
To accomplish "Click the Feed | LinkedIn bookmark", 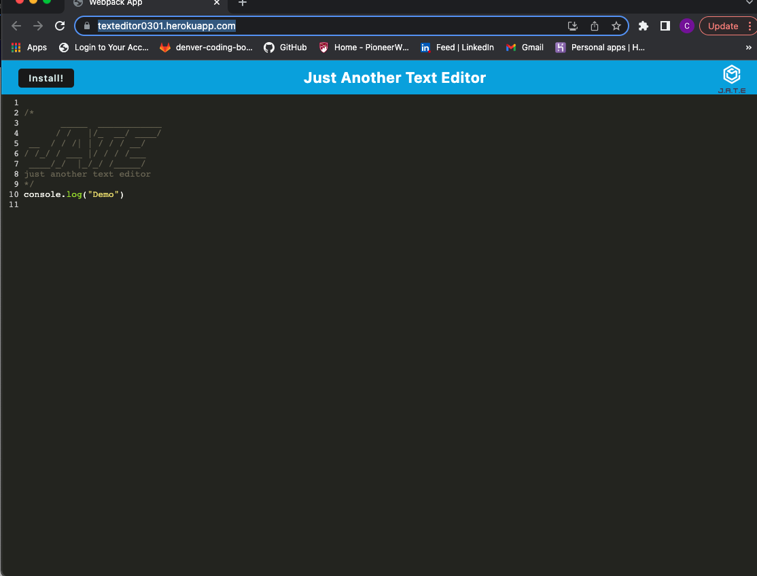I will [x=457, y=48].
